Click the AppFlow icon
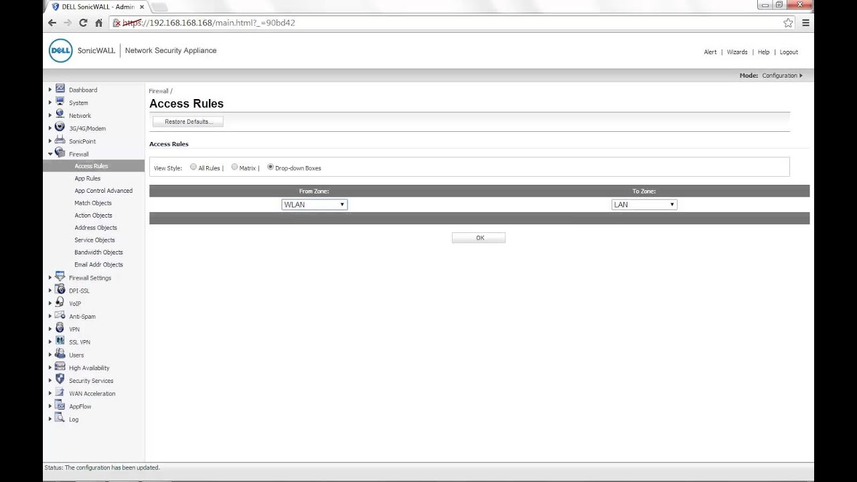The width and height of the screenshot is (857, 482). click(60, 406)
